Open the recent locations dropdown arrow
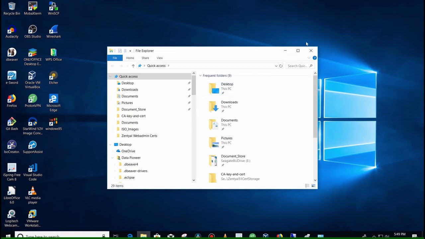Image resolution: width=425 pixels, height=239 pixels. (x=127, y=66)
